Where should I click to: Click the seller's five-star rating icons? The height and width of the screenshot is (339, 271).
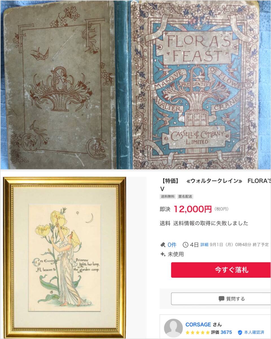198,332
